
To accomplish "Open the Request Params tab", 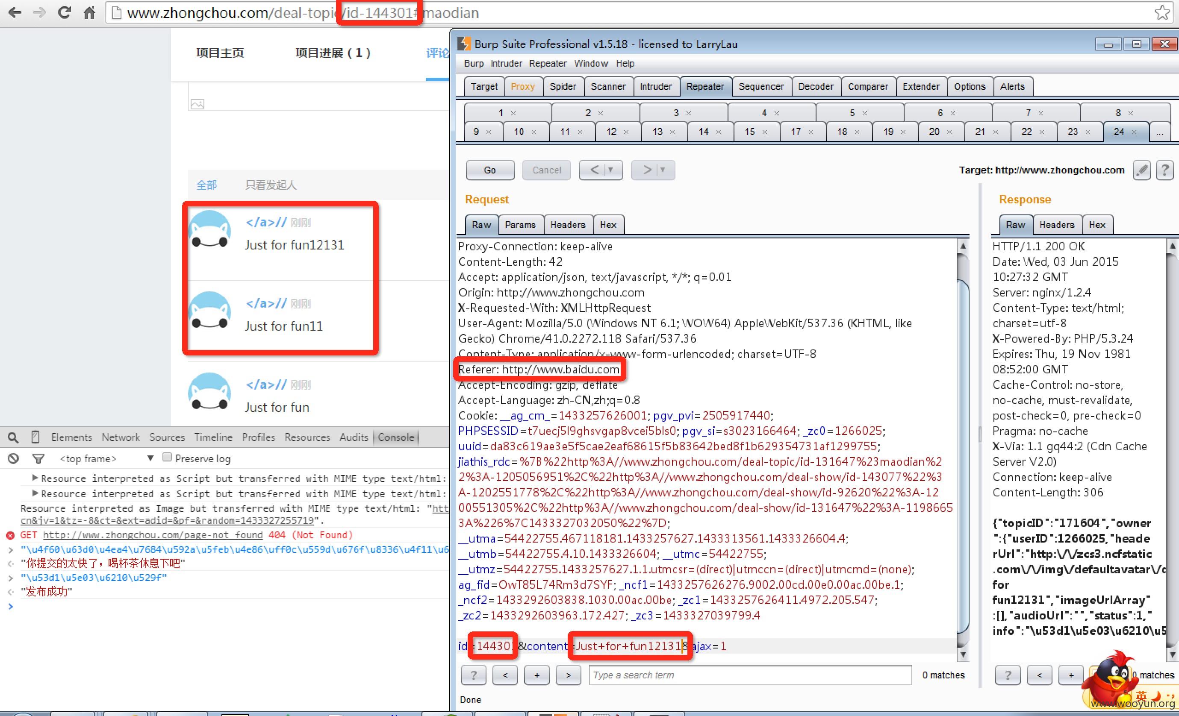I will [520, 225].
